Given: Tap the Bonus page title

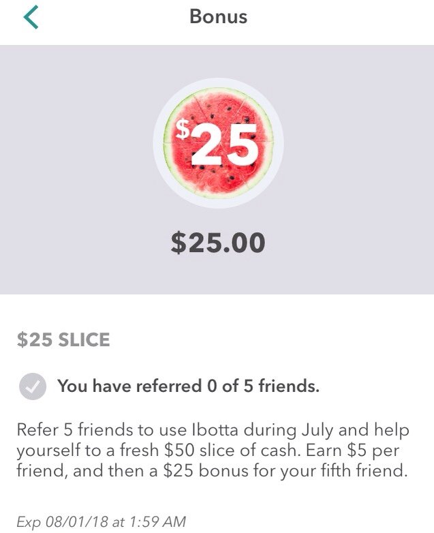Looking at the screenshot, I should click(x=218, y=17).
